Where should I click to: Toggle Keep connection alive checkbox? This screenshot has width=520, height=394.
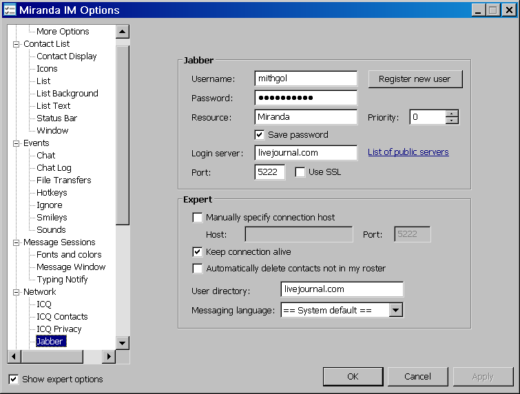(x=197, y=252)
